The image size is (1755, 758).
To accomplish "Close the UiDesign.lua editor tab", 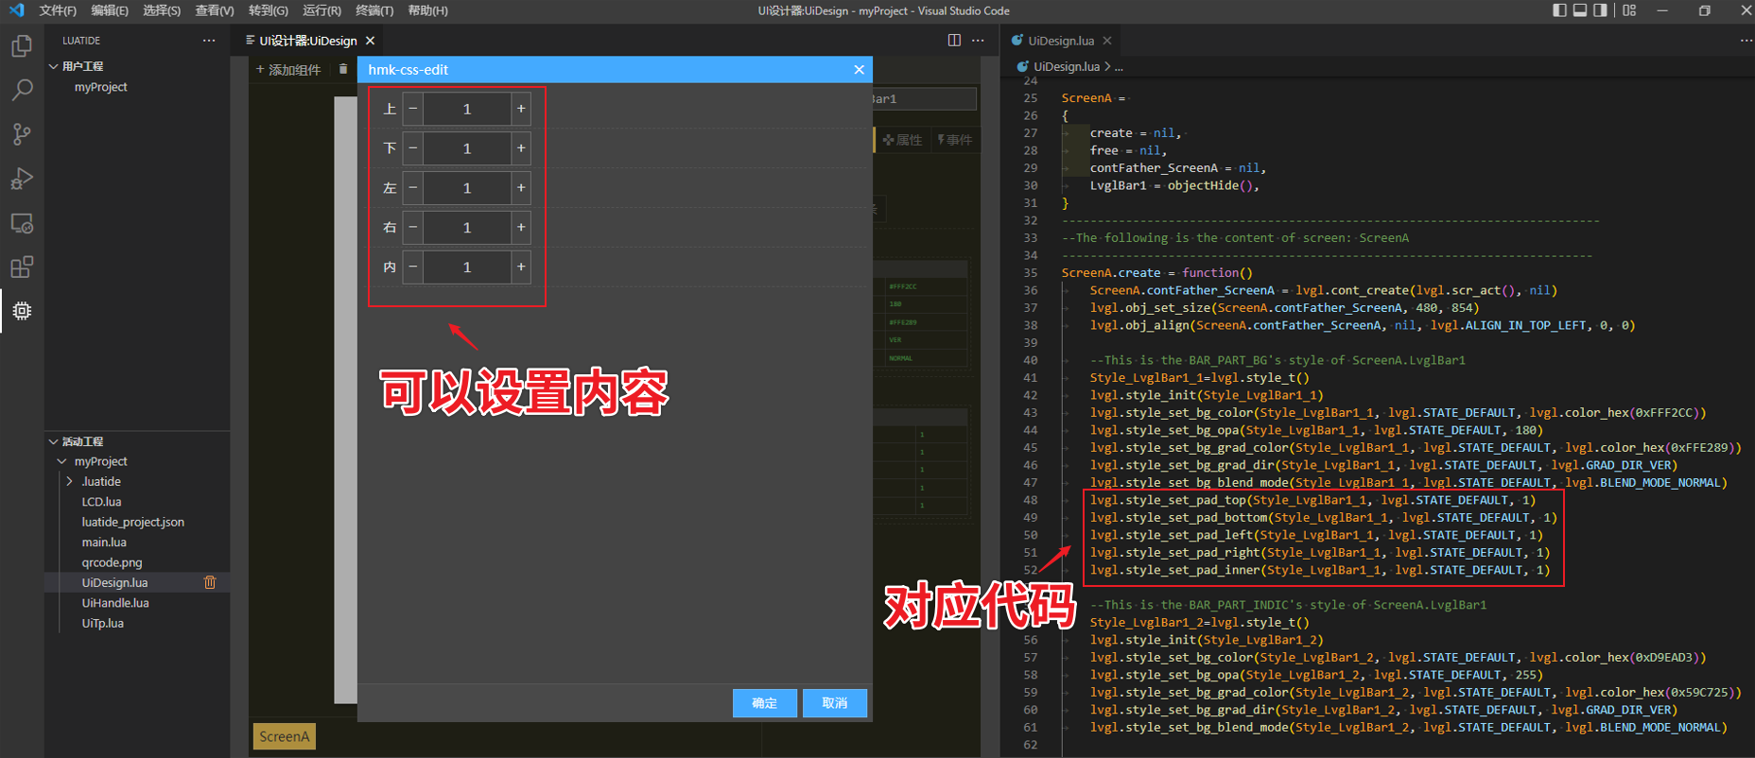I will pyautogui.click(x=1106, y=41).
